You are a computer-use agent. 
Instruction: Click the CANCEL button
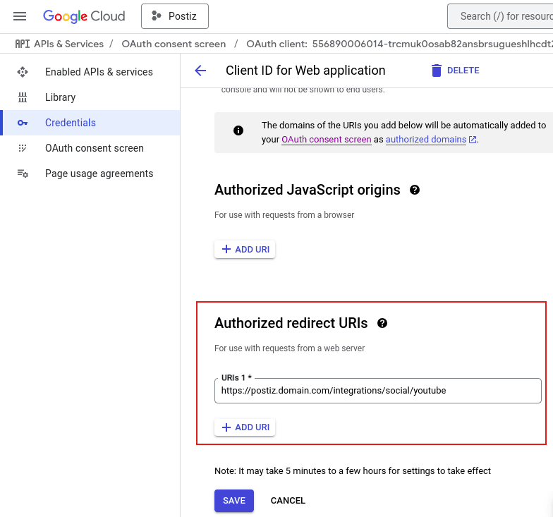pyautogui.click(x=288, y=501)
